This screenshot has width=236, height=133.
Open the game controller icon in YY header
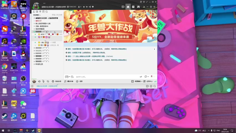[138, 7]
